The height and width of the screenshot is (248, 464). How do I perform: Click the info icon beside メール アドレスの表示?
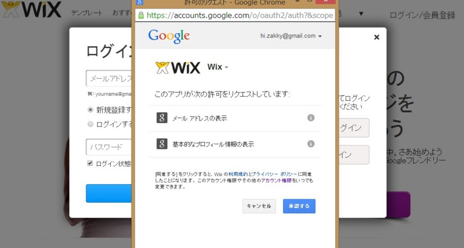click(311, 118)
